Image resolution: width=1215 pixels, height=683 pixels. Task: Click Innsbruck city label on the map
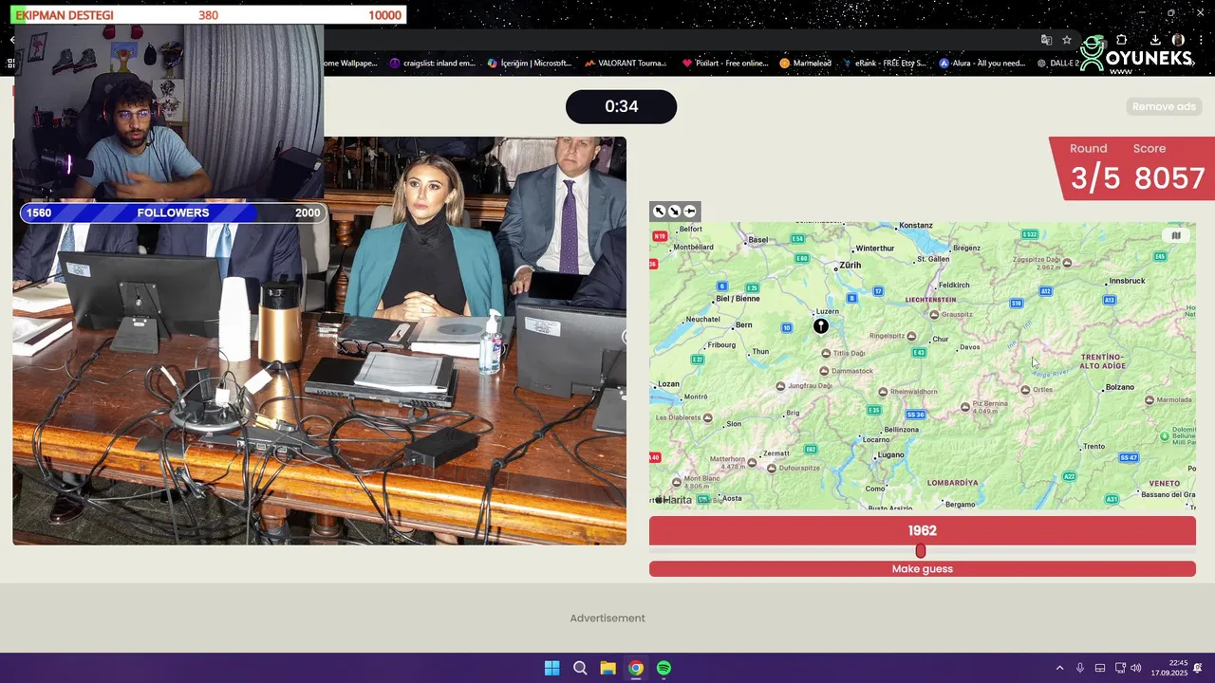tap(1128, 281)
